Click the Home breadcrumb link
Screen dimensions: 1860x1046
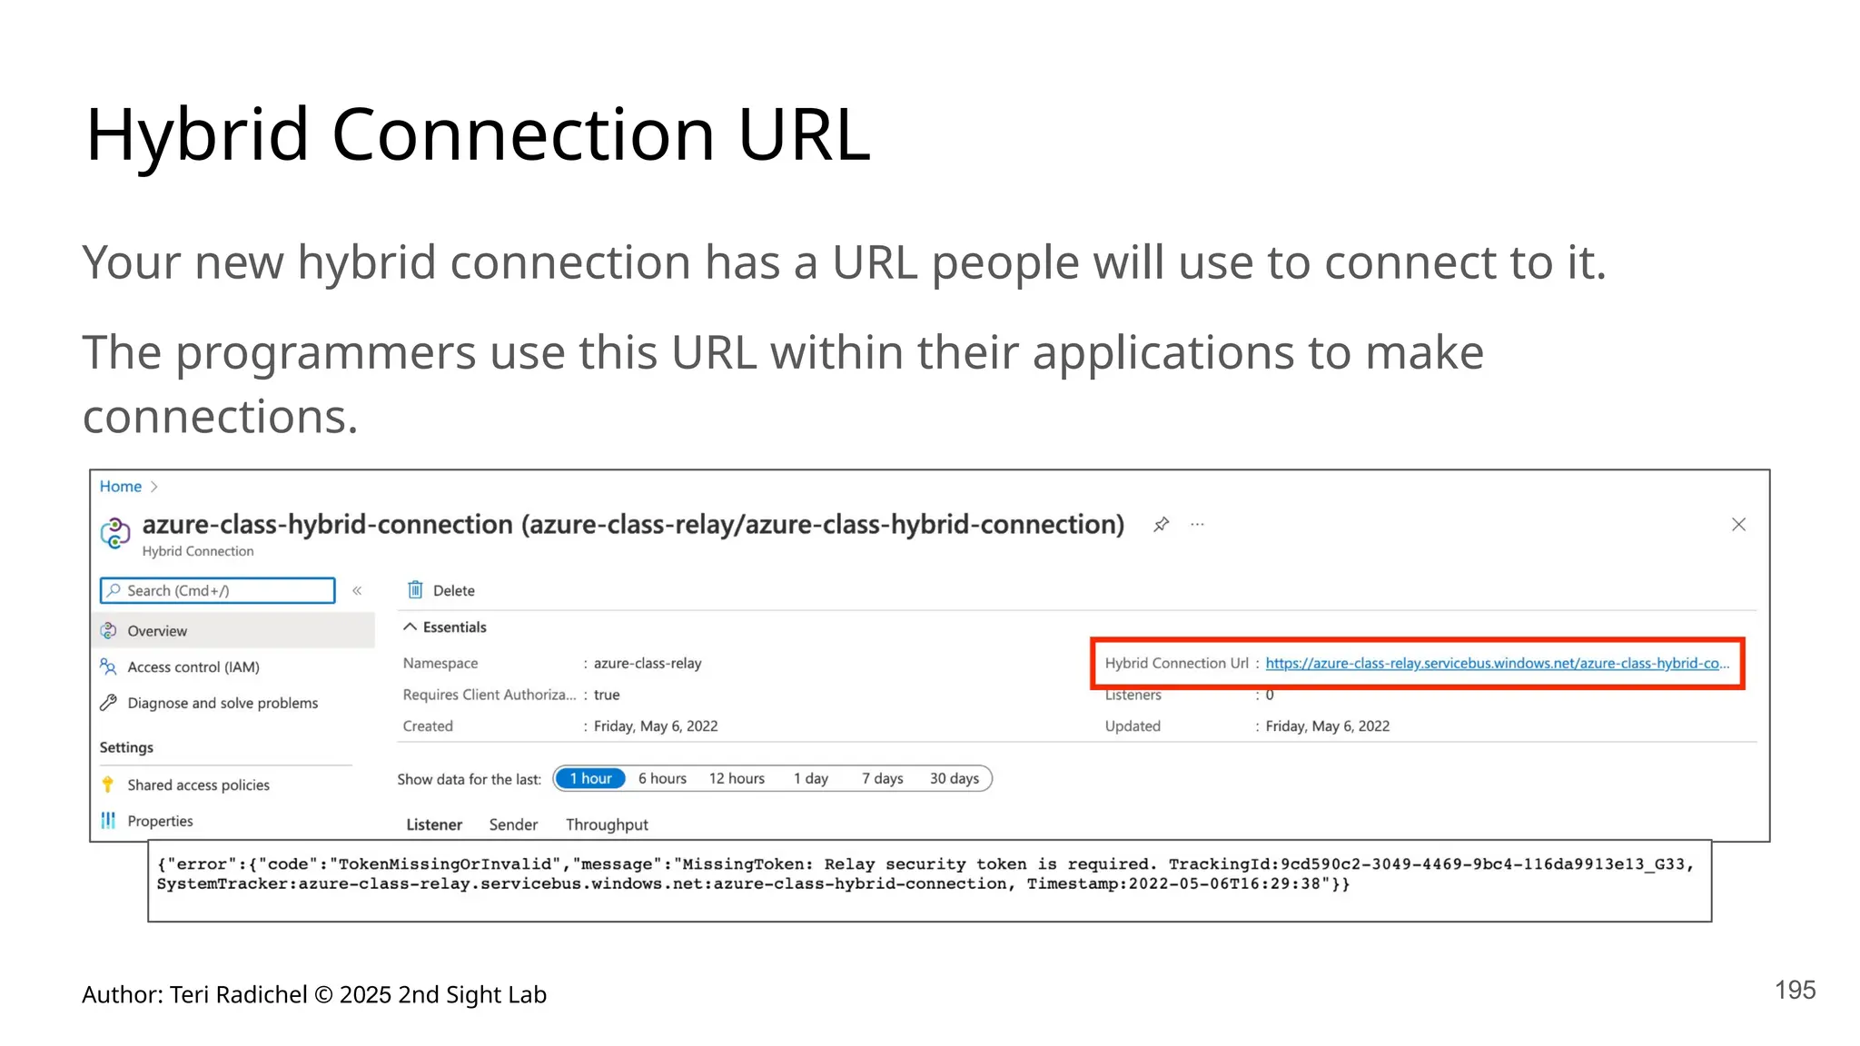point(121,487)
